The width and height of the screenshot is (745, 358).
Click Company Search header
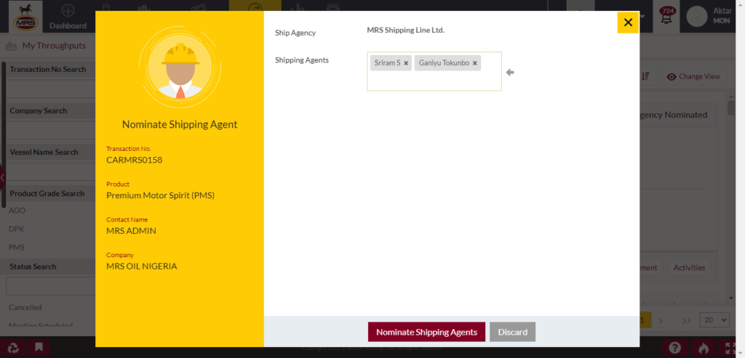(39, 110)
